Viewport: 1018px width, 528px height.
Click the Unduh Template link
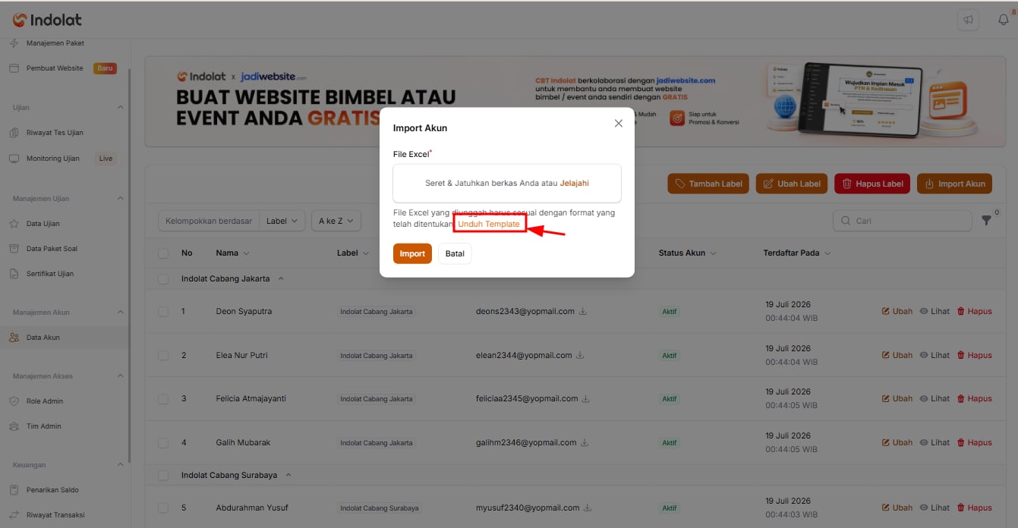[489, 224]
